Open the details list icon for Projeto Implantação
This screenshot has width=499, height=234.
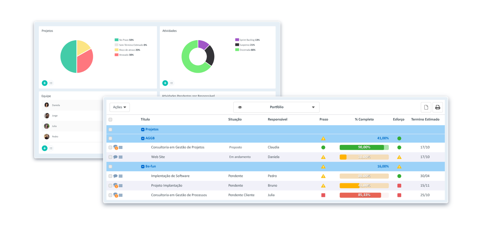coord(121,186)
